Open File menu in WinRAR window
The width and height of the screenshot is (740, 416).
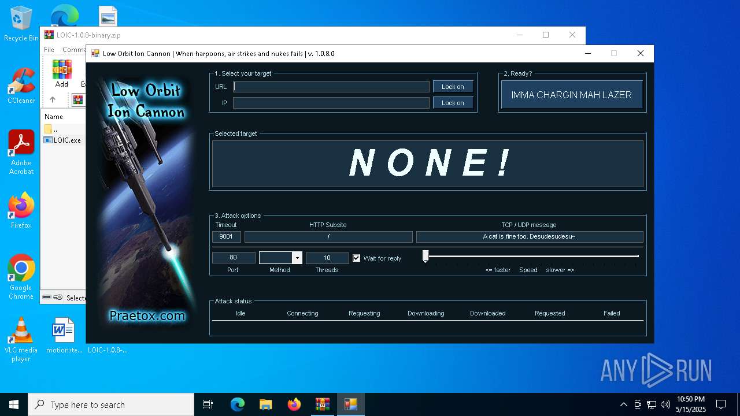pyautogui.click(x=49, y=50)
